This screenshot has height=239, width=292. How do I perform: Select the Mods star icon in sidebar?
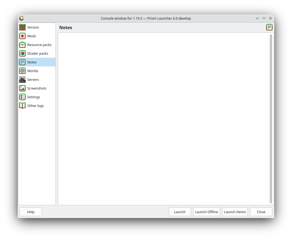click(x=22, y=36)
